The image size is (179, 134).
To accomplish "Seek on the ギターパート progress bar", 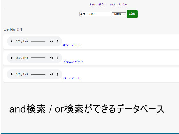I will click(38, 41).
